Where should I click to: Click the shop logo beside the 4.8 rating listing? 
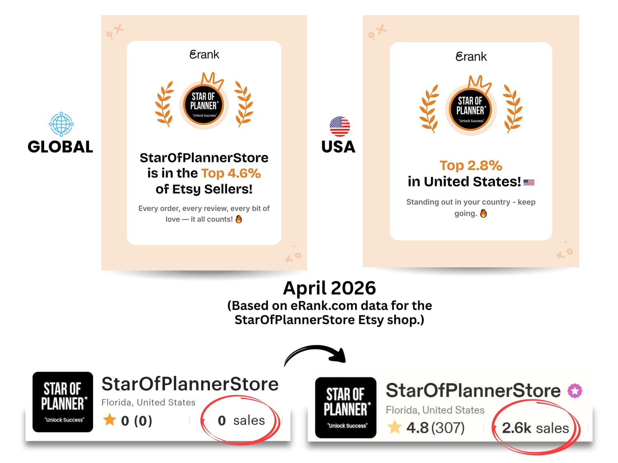pyautogui.click(x=346, y=407)
